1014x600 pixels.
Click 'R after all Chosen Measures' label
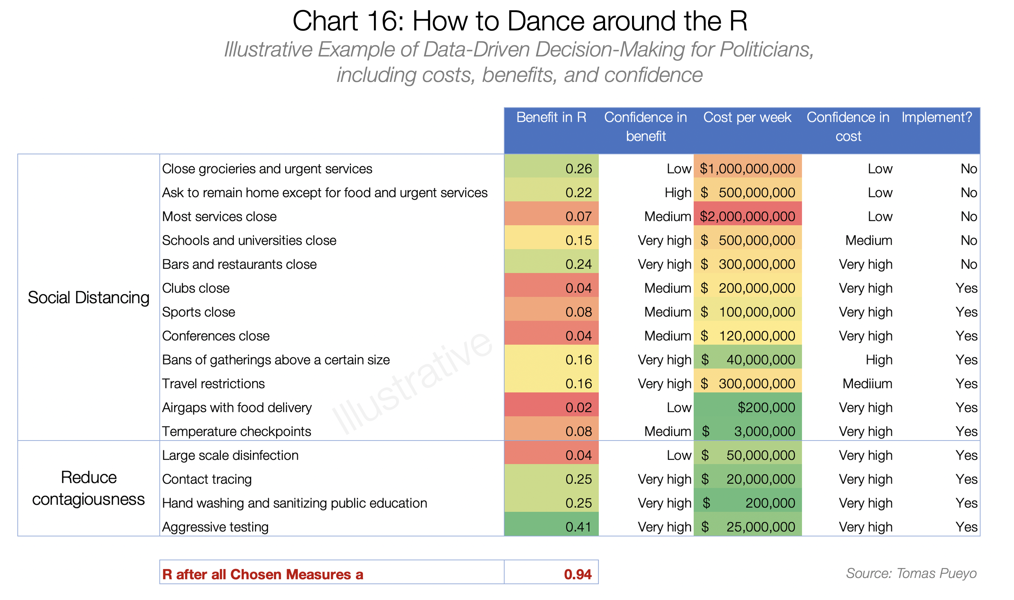(x=262, y=574)
